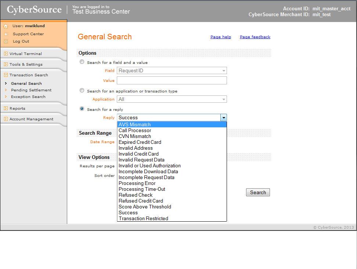Click the Log Out icon

click(6, 41)
